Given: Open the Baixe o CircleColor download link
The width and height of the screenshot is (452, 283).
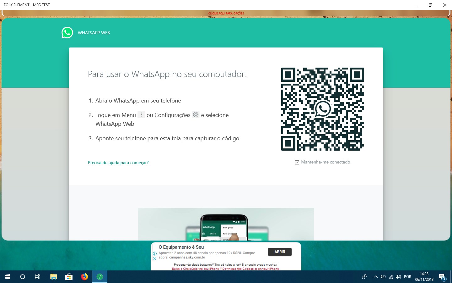Looking at the screenshot, I should [225, 269].
